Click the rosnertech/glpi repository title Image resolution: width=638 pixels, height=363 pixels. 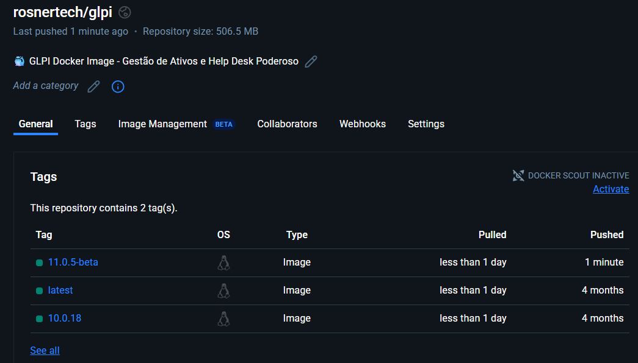coord(63,12)
